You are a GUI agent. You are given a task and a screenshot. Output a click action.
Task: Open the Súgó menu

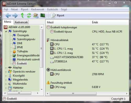click(64, 9)
